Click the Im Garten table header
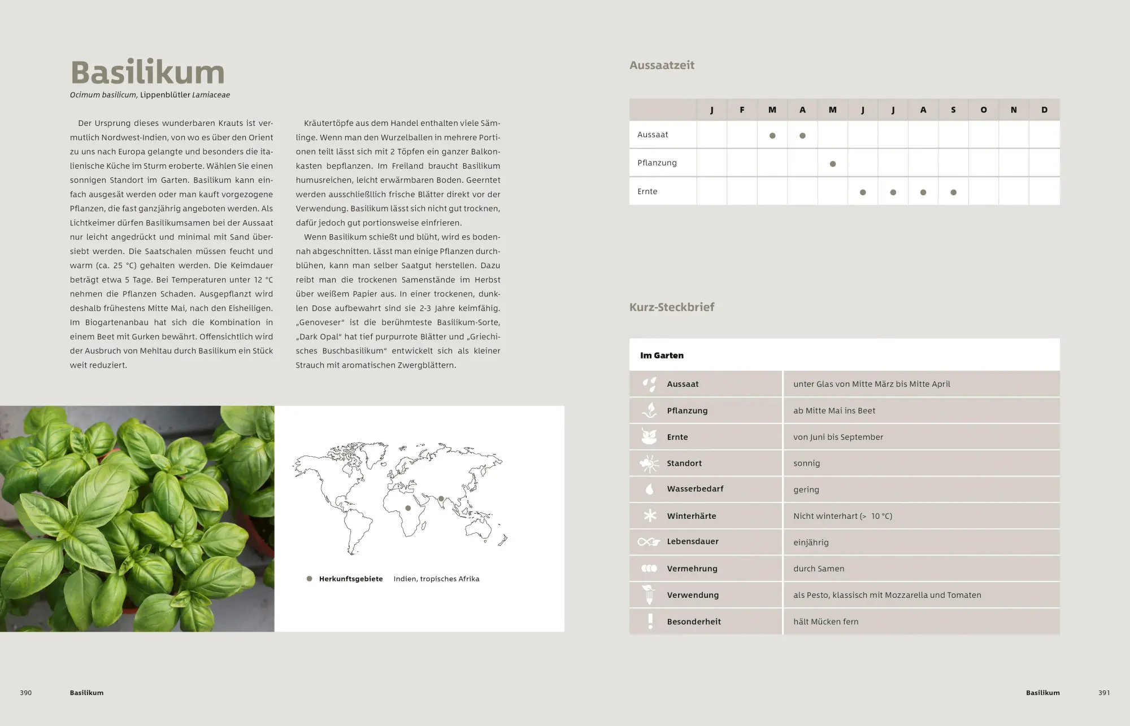Viewport: 1130px width, 726px height. tap(662, 355)
